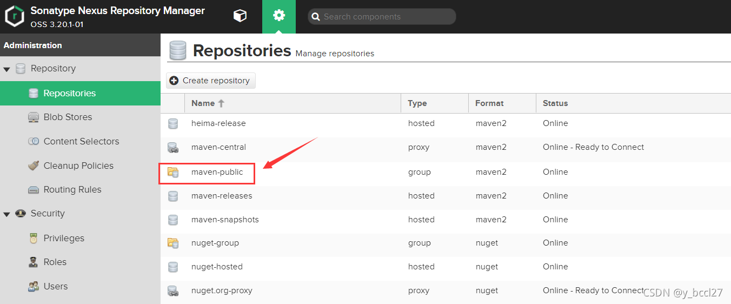Sort by the Status column header

click(633, 103)
